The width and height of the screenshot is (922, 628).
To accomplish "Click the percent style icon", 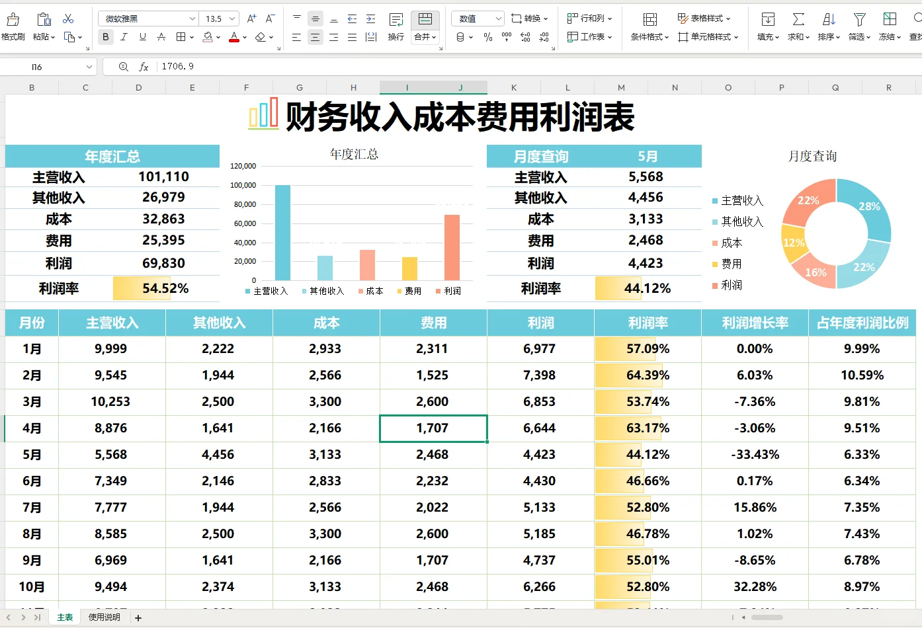I will 488,37.
